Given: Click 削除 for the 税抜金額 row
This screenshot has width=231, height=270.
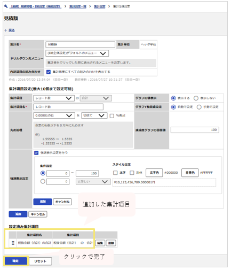Looking at the screenshot, I should (x=111, y=243).
